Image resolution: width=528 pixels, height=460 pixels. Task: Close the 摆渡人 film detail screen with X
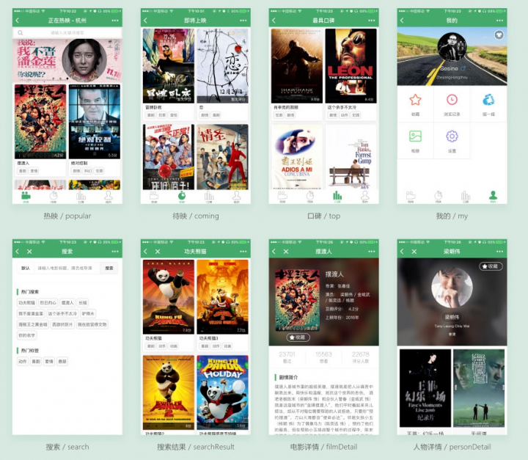[286, 252]
